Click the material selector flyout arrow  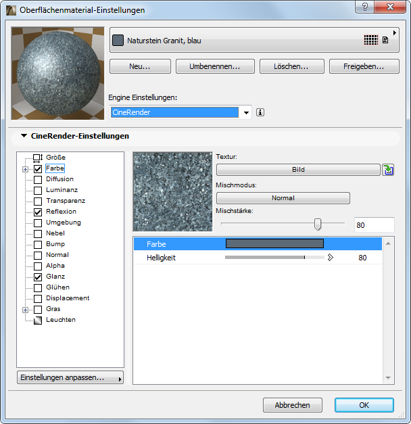click(395, 32)
